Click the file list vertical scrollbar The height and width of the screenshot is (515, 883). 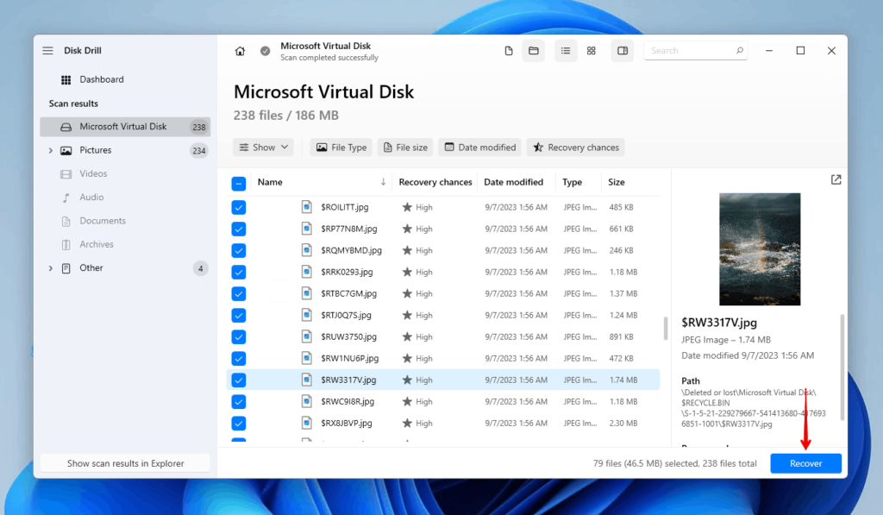666,329
